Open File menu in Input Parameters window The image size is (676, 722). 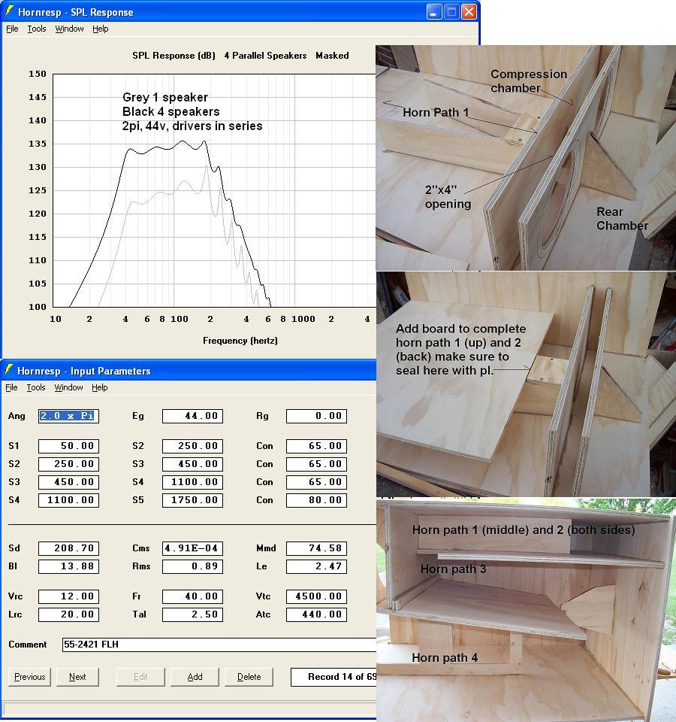(11, 388)
